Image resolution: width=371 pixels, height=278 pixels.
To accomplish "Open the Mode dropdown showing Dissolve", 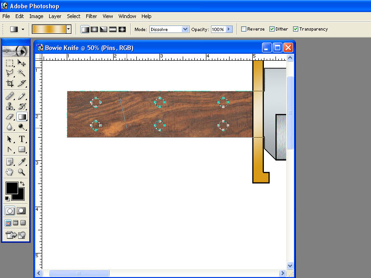I will click(x=169, y=29).
